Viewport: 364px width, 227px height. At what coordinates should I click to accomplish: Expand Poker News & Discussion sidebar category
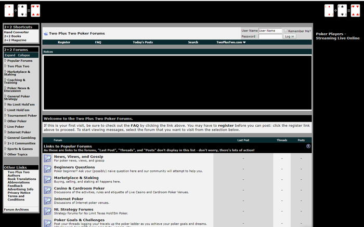[5, 88]
